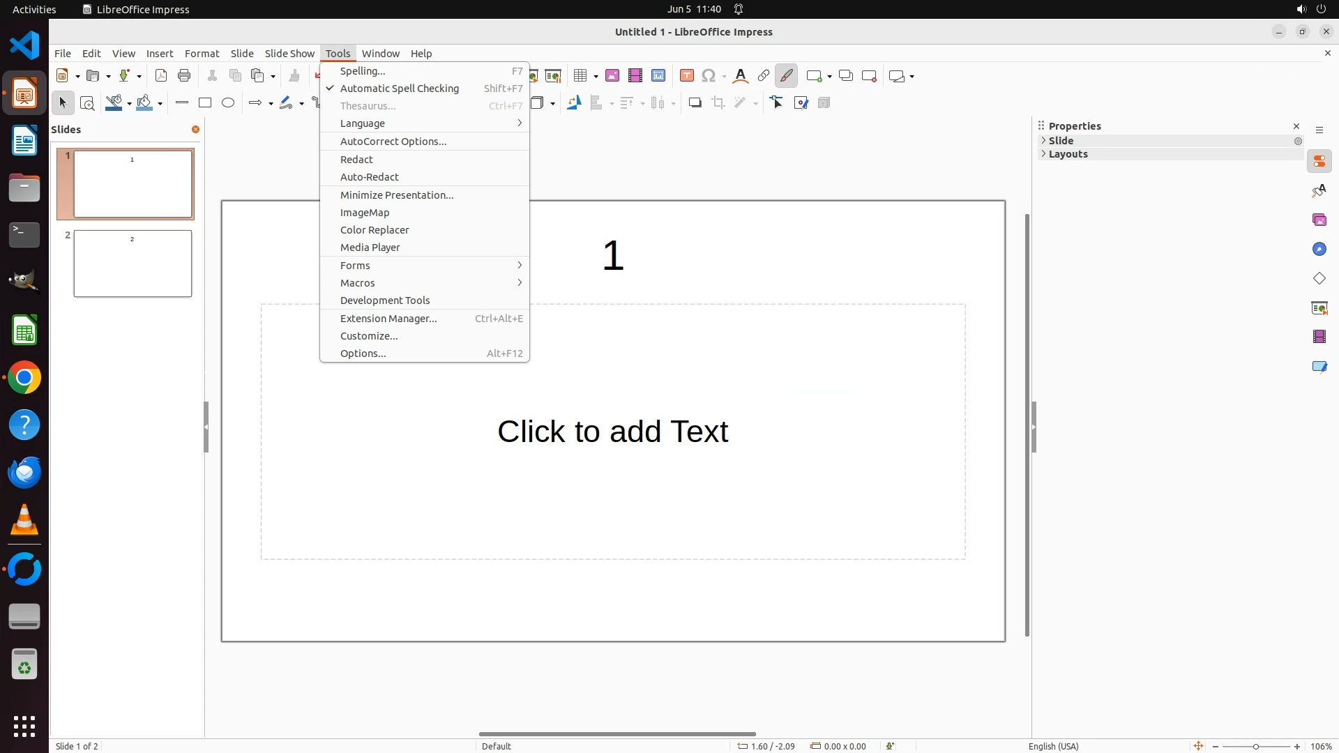
Task: Click the zoom slider in status bar
Action: [x=1255, y=747]
